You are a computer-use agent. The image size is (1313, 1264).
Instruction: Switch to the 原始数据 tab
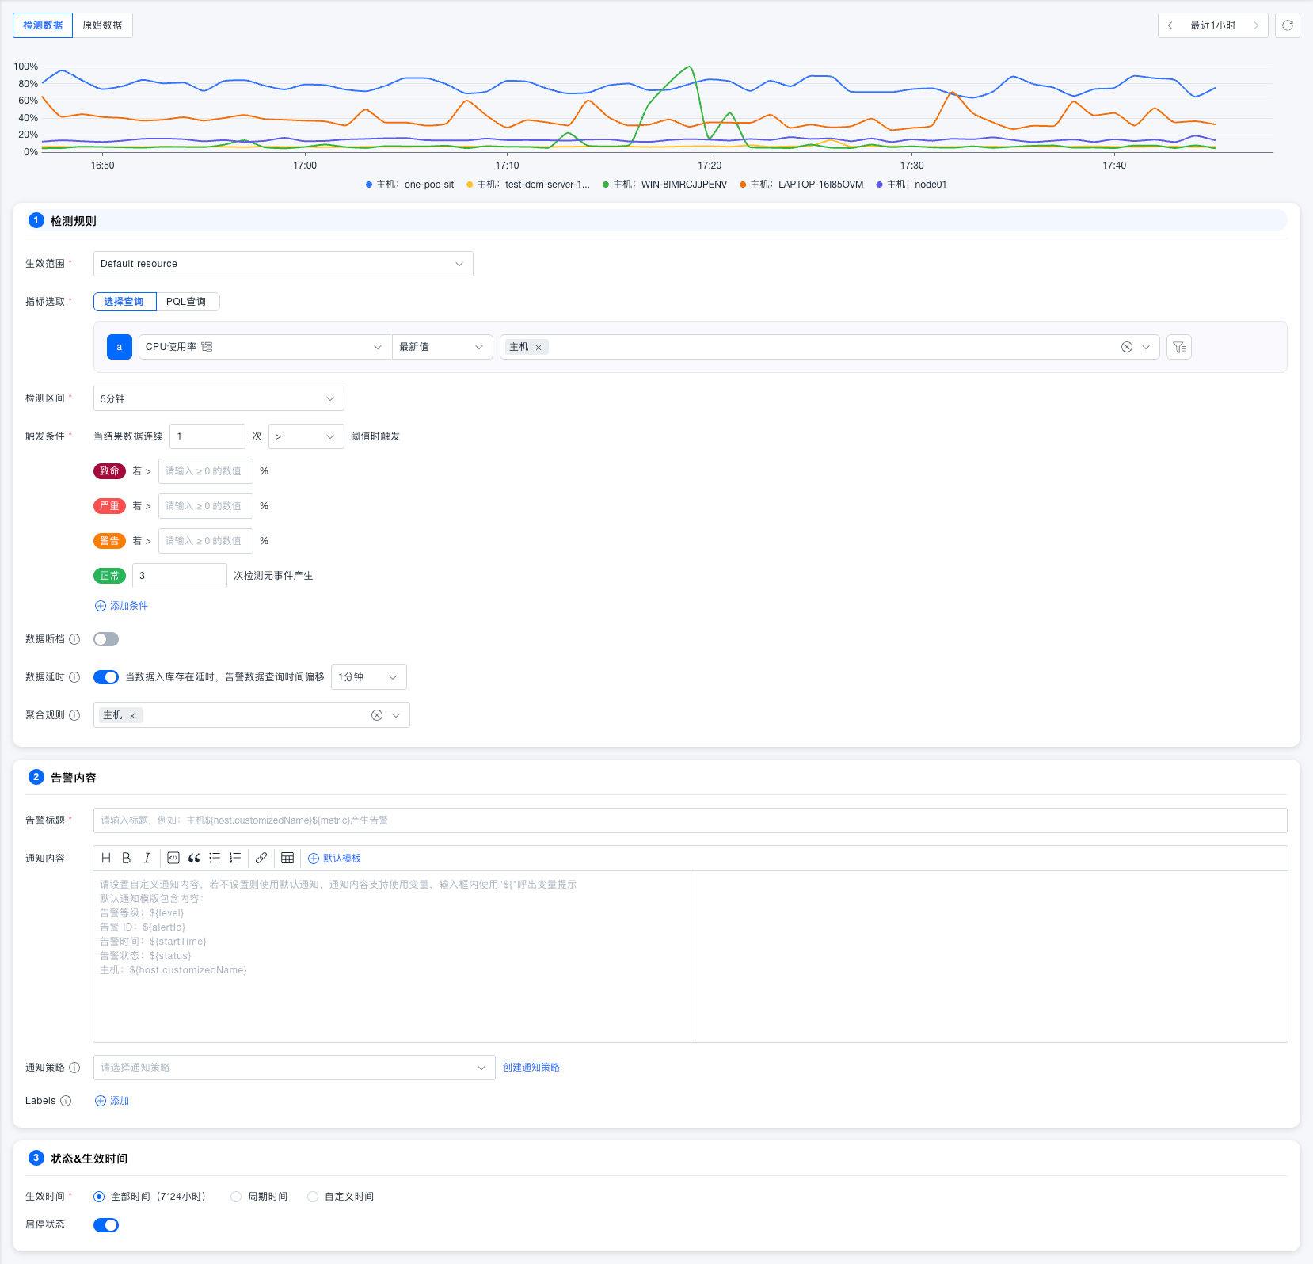coord(103,25)
